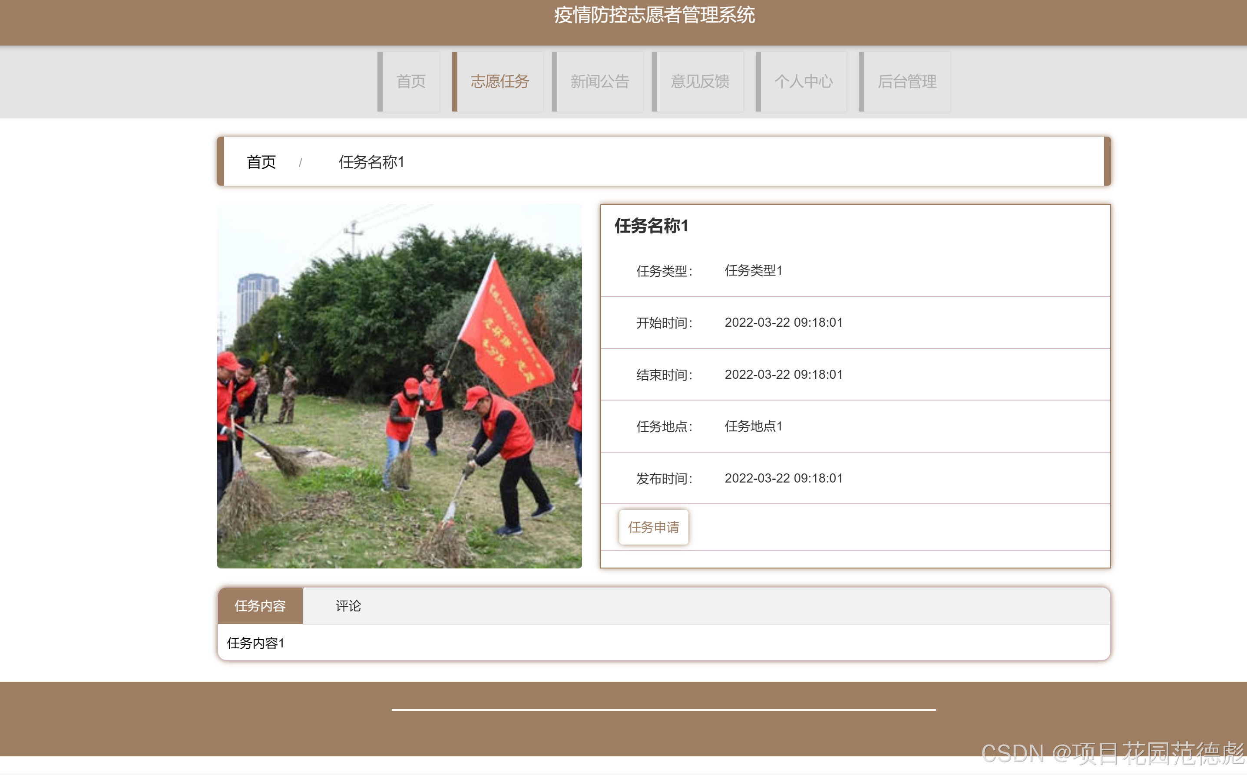Switch to the 新闻公告 tab

point(600,82)
